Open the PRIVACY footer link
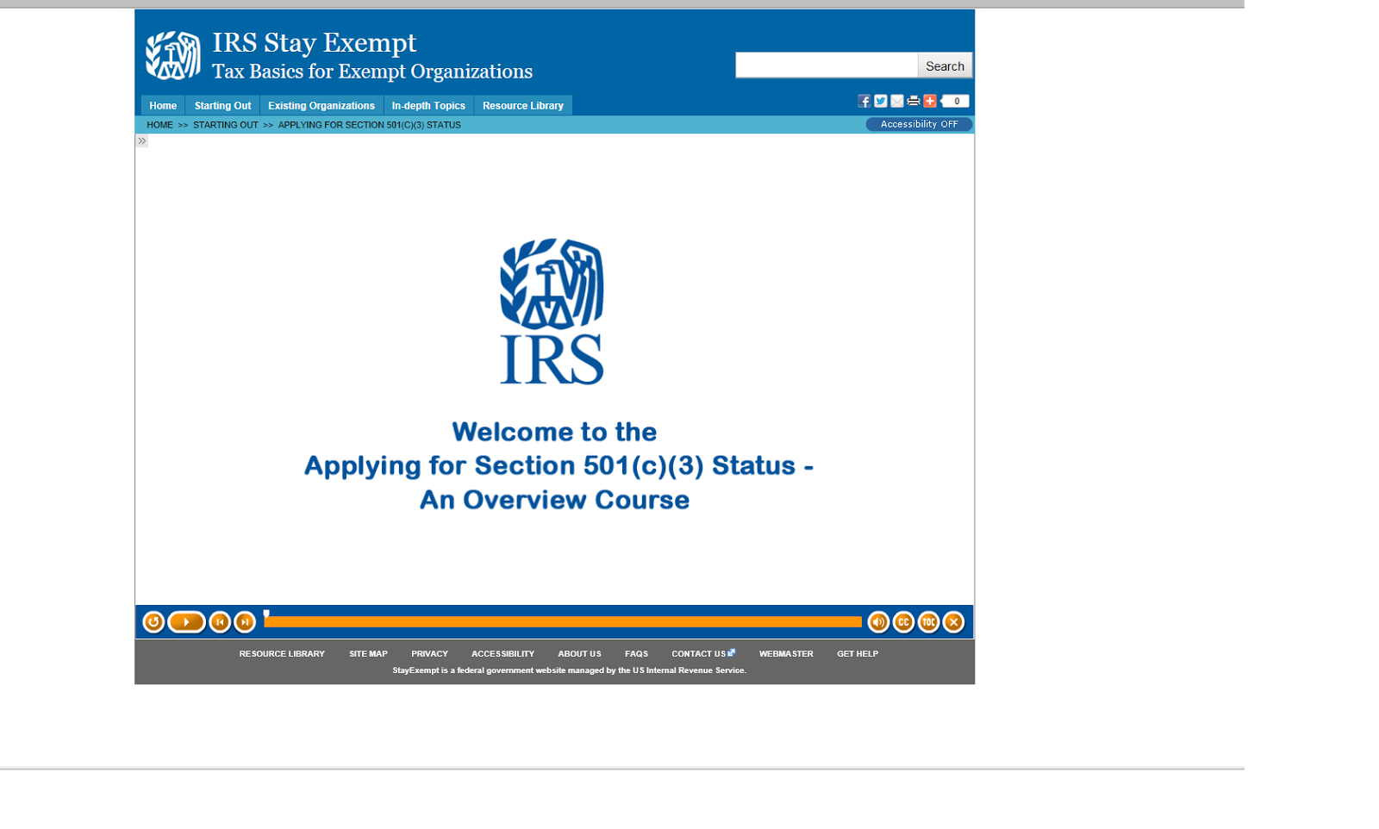The image size is (1379, 829). click(429, 654)
